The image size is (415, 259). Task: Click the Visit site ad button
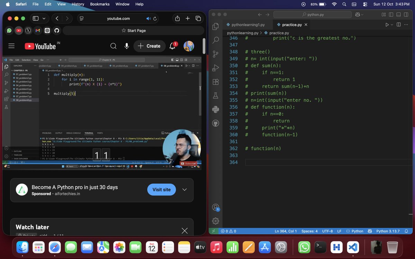click(x=162, y=190)
